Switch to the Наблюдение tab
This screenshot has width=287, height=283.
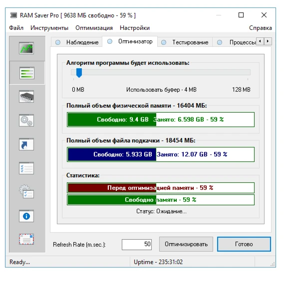point(76,42)
